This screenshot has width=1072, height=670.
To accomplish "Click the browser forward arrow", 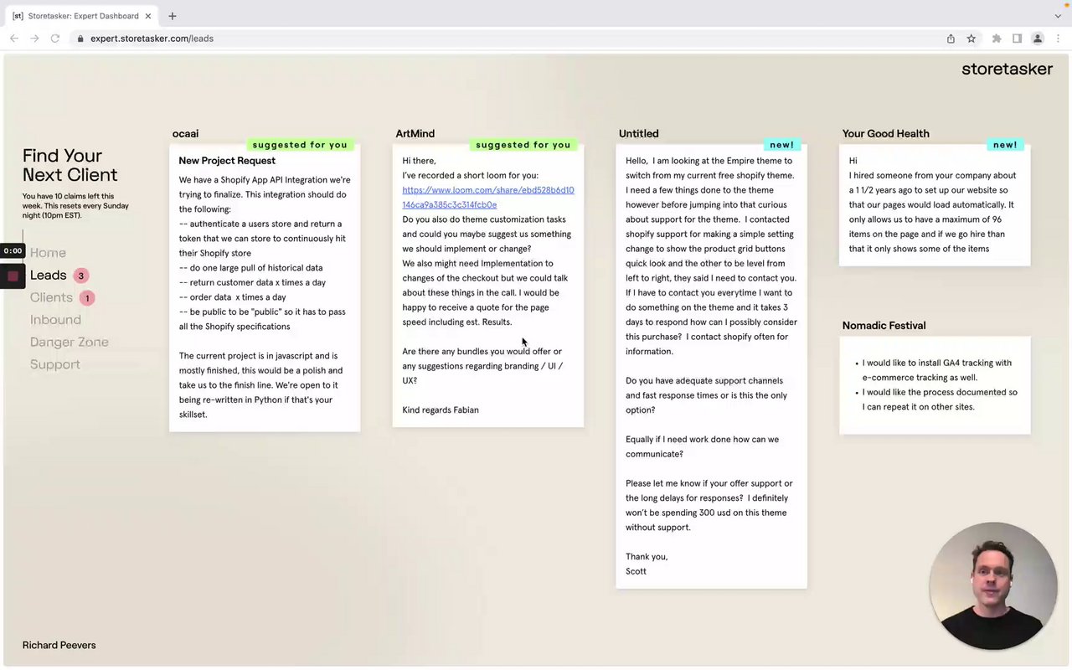I will (x=34, y=39).
